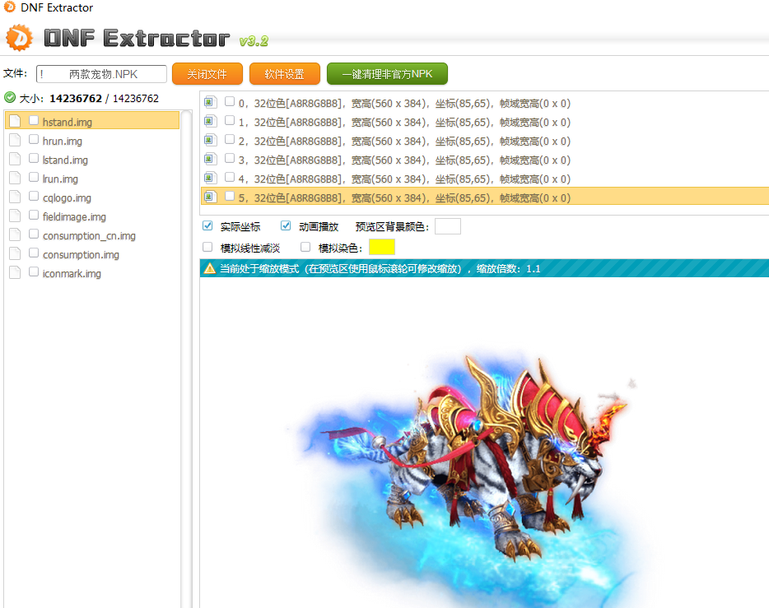Click the green size check status icon

click(10, 98)
